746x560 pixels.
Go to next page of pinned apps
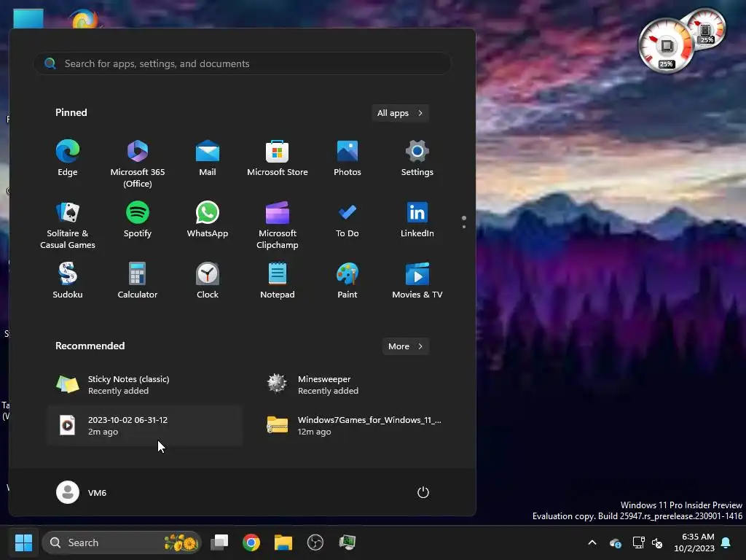tap(464, 227)
